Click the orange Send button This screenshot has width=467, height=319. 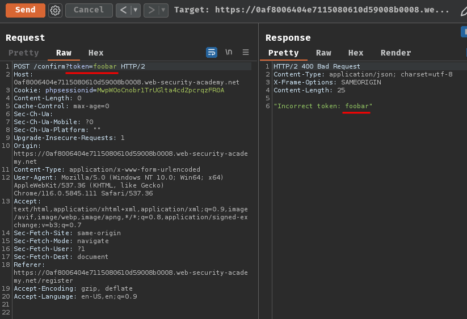coord(26,10)
